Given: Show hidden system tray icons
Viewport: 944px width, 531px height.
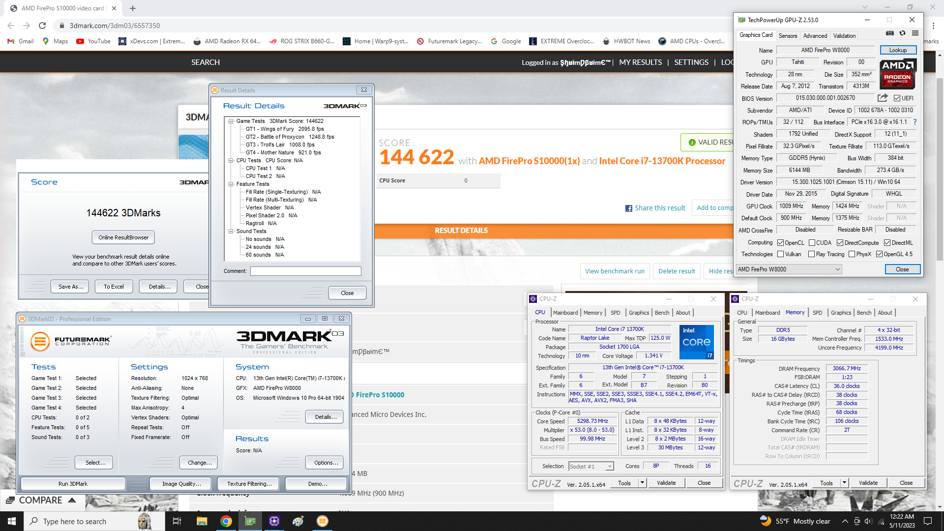Looking at the screenshot, I should pyautogui.click(x=845, y=521).
